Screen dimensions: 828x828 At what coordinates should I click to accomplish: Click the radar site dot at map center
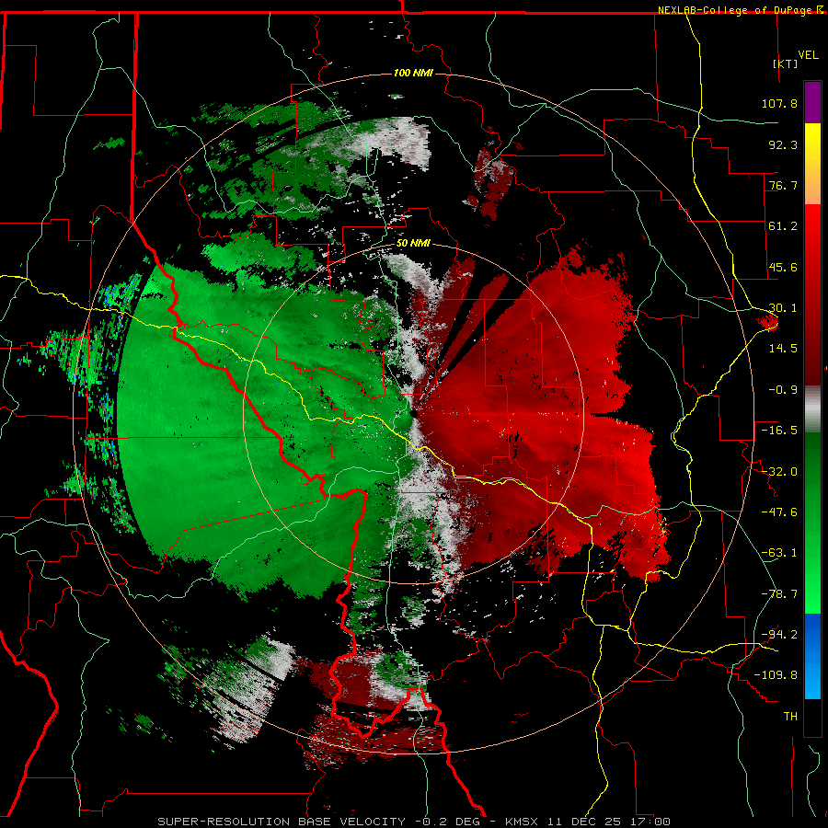click(414, 413)
